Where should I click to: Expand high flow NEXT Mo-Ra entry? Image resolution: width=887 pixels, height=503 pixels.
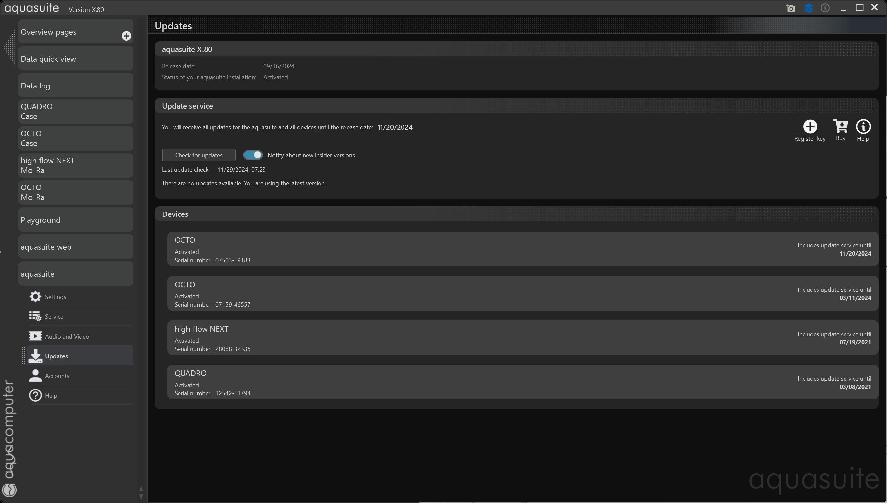click(x=75, y=165)
